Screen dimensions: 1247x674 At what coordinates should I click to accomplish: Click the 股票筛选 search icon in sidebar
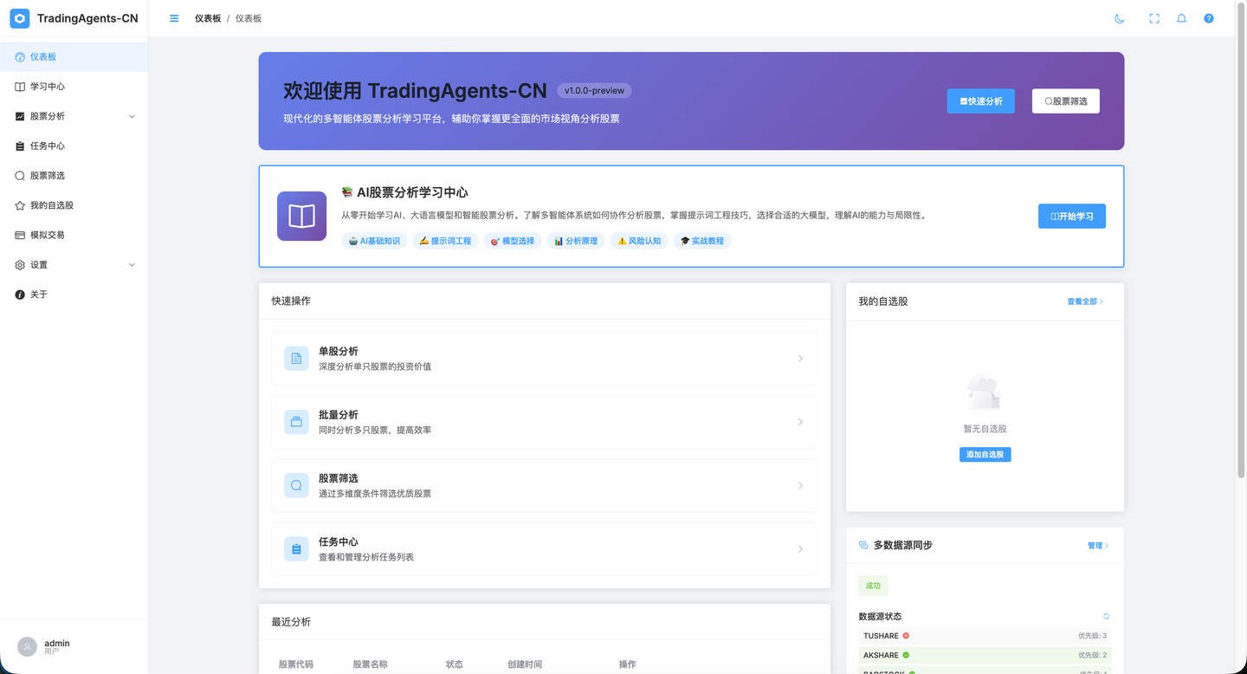point(20,175)
